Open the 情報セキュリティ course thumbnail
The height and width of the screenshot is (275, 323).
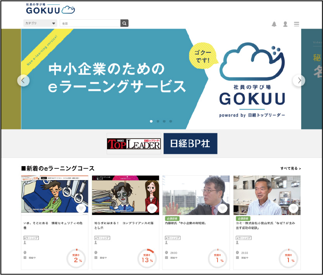click(55, 195)
